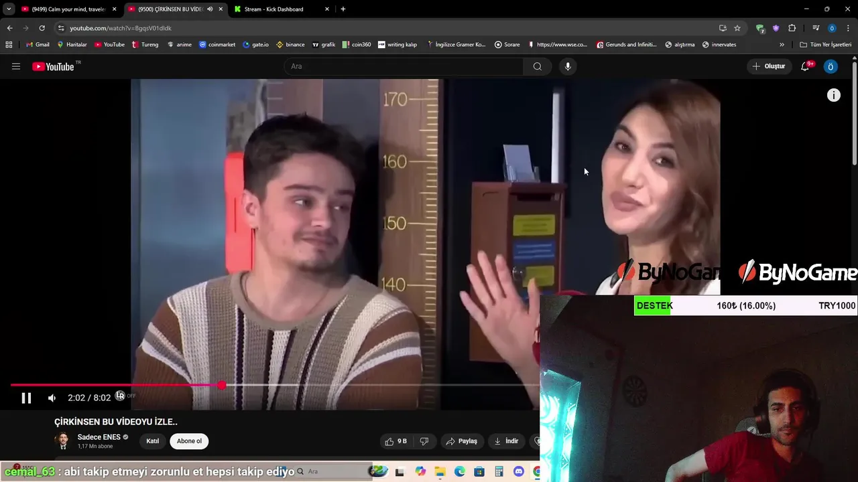This screenshot has height=482, width=858.
Task: Open Microsoft Edge from the taskbar
Action: click(x=460, y=471)
